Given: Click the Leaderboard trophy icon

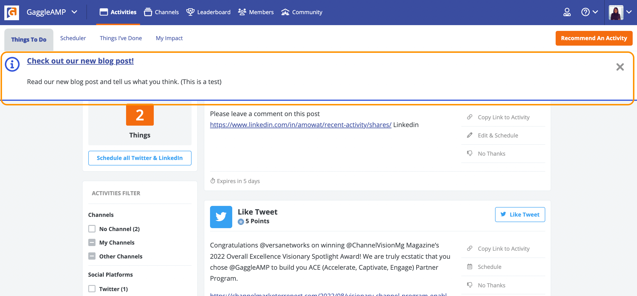Looking at the screenshot, I should tap(190, 12).
